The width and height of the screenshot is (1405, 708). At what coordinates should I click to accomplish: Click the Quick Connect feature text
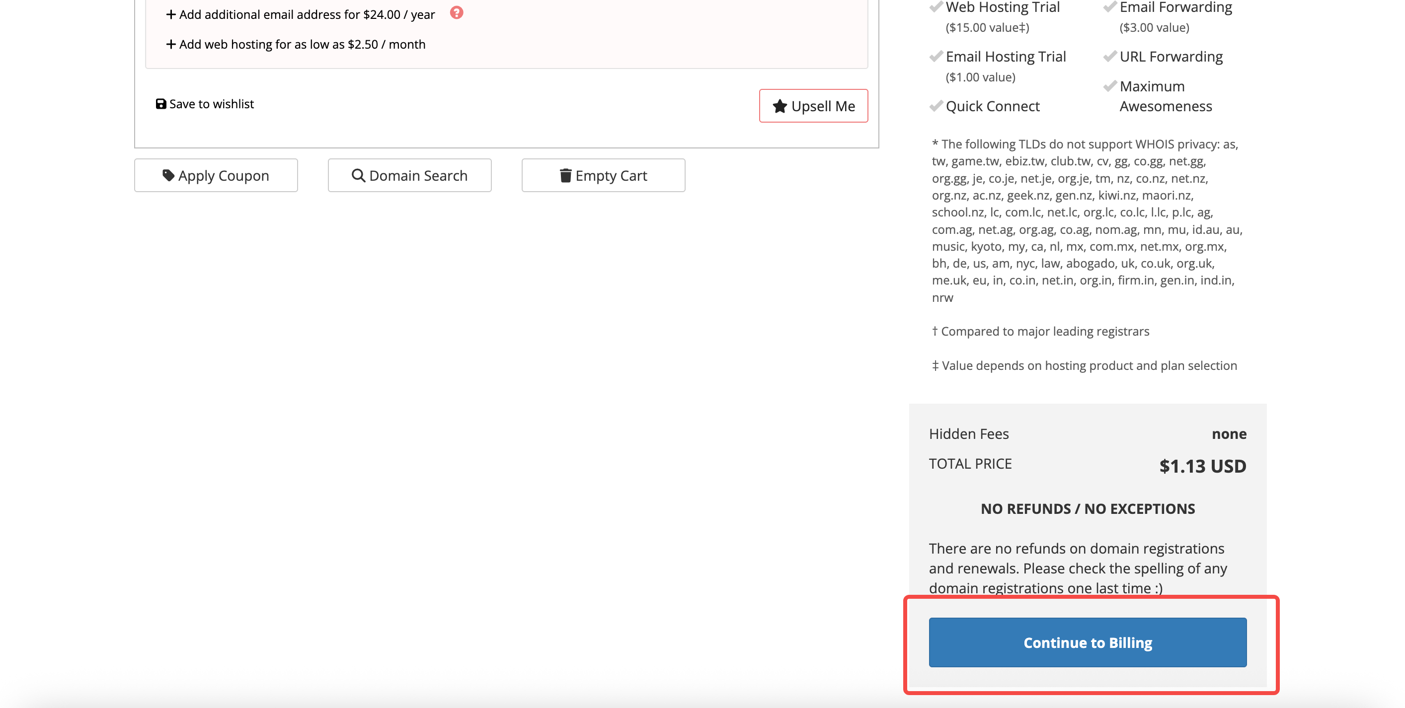[993, 106]
